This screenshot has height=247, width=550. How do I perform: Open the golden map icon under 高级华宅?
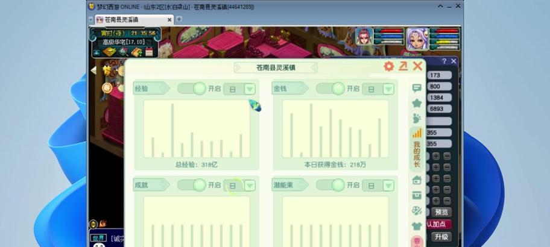pos(109,52)
